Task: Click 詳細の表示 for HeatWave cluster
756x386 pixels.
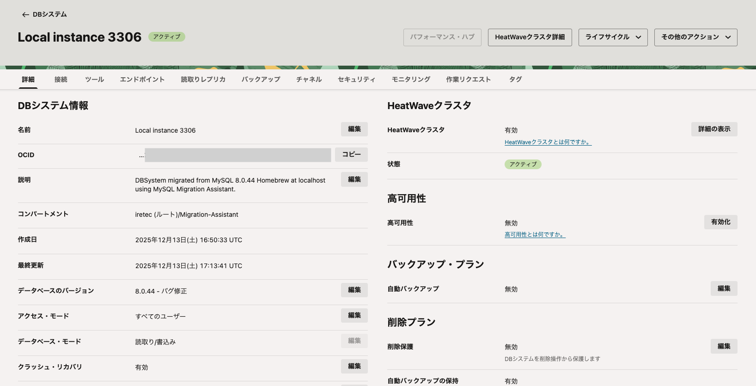Action: tap(714, 129)
